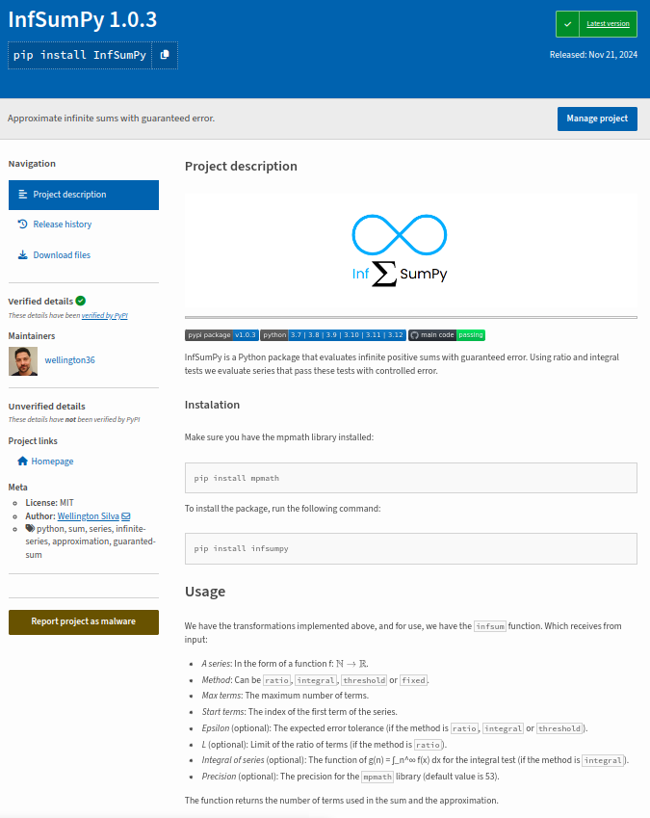Click the envelope icon beside author name
The width and height of the screenshot is (650, 818).
(125, 515)
